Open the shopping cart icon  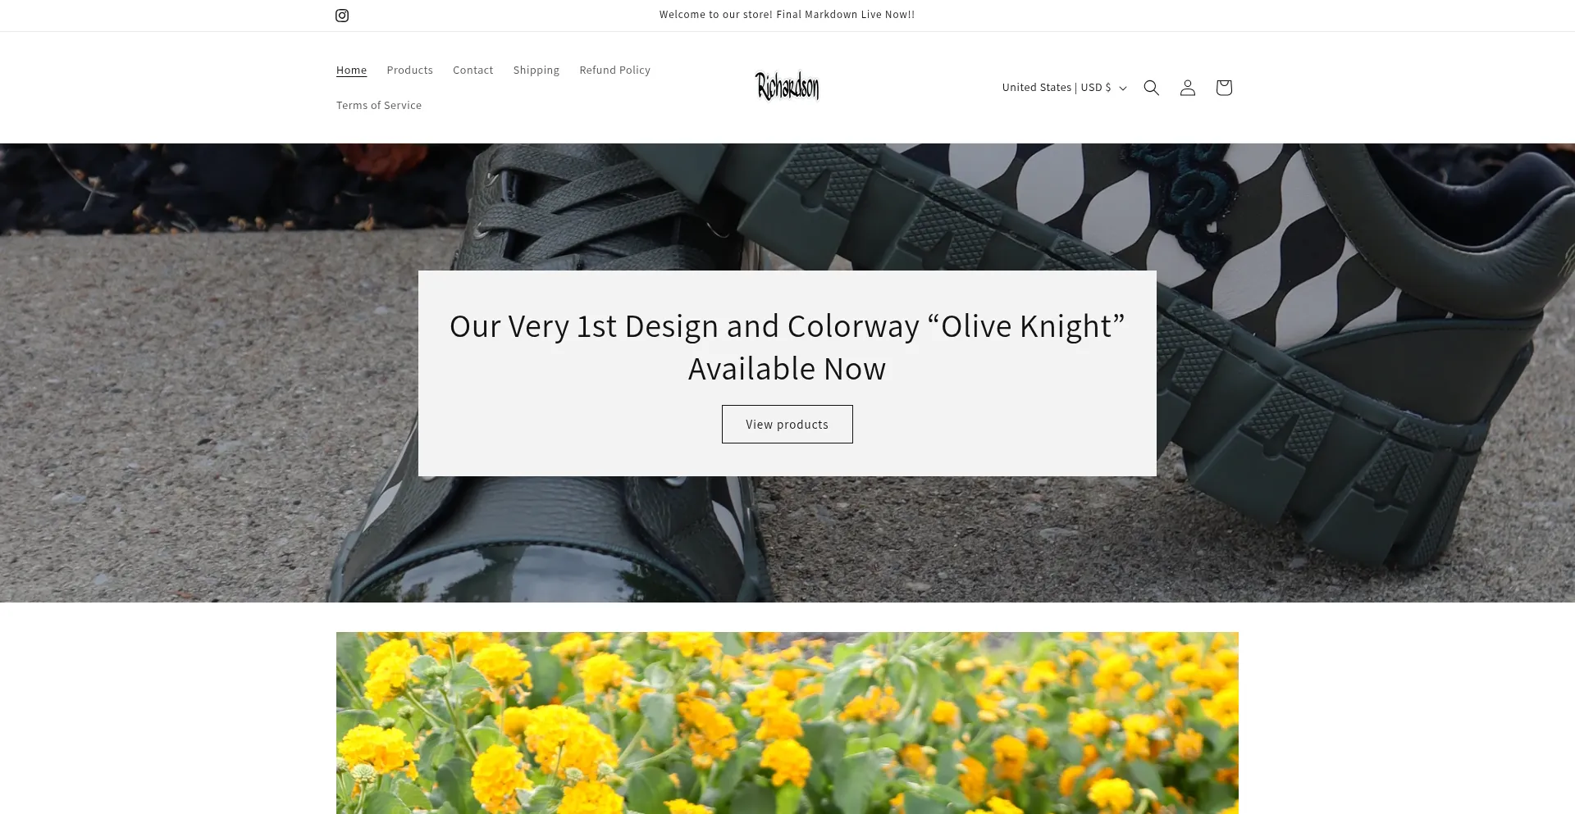[x=1224, y=88]
